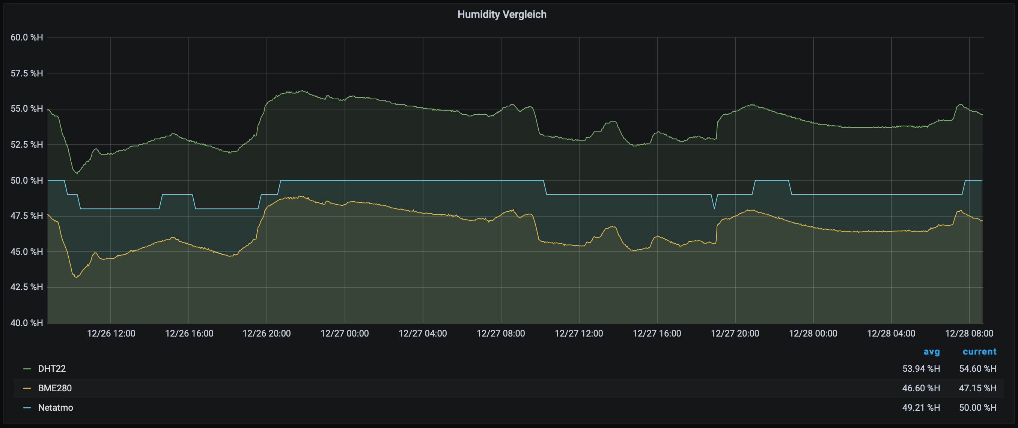Sort legend by current column header
The width and height of the screenshot is (1018, 428).
coord(979,352)
